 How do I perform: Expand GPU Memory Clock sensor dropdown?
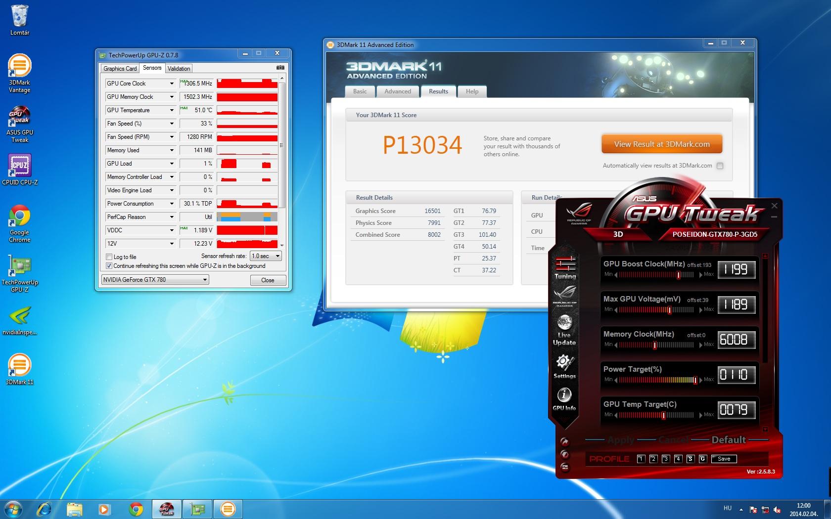pyautogui.click(x=172, y=97)
